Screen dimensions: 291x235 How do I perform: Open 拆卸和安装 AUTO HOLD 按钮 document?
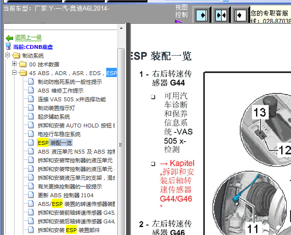click(76, 125)
